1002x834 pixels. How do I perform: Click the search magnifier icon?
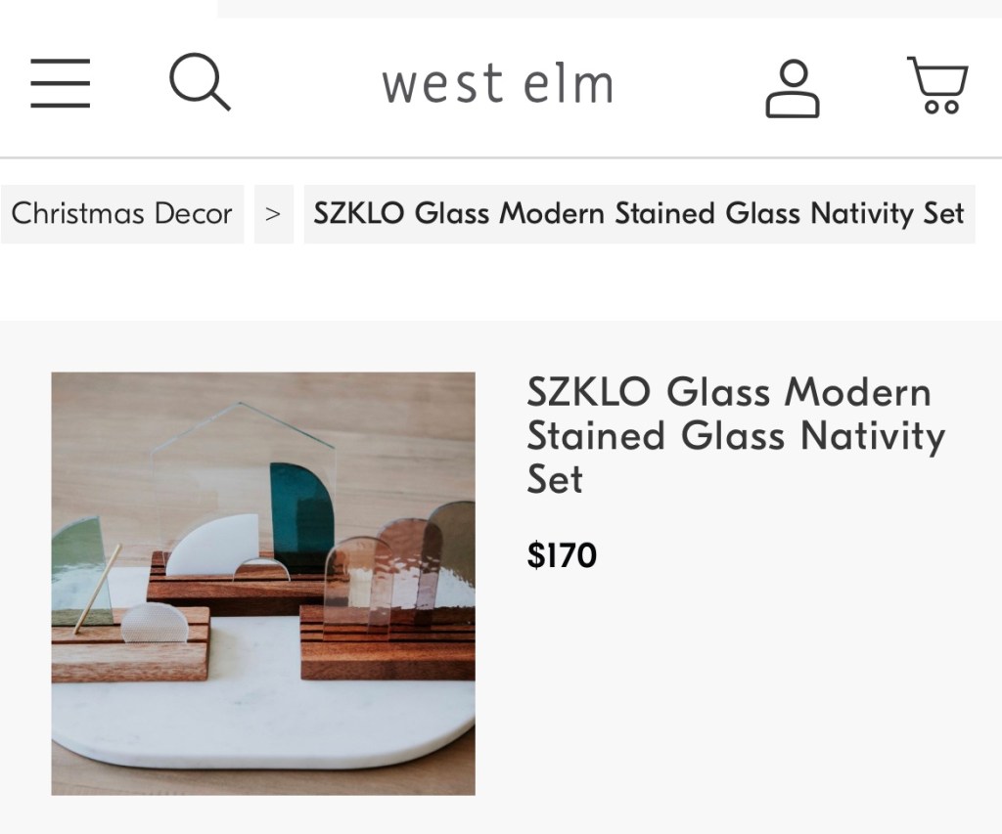[200, 82]
